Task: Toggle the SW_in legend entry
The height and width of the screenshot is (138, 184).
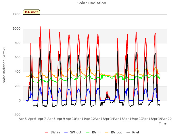Action: click(x=52, y=133)
